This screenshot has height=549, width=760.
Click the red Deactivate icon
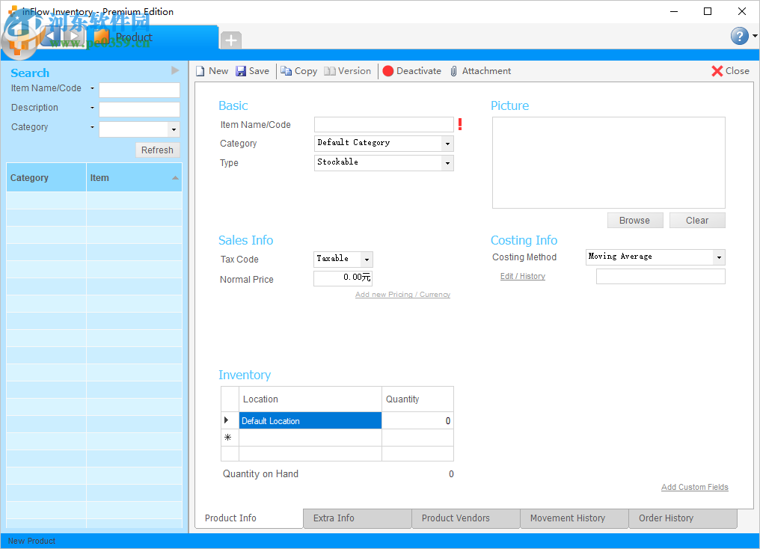pyautogui.click(x=387, y=71)
